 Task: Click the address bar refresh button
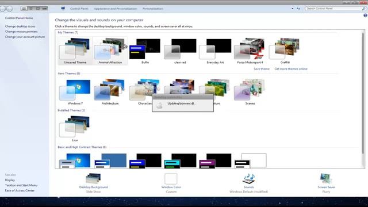tap(298, 9)
